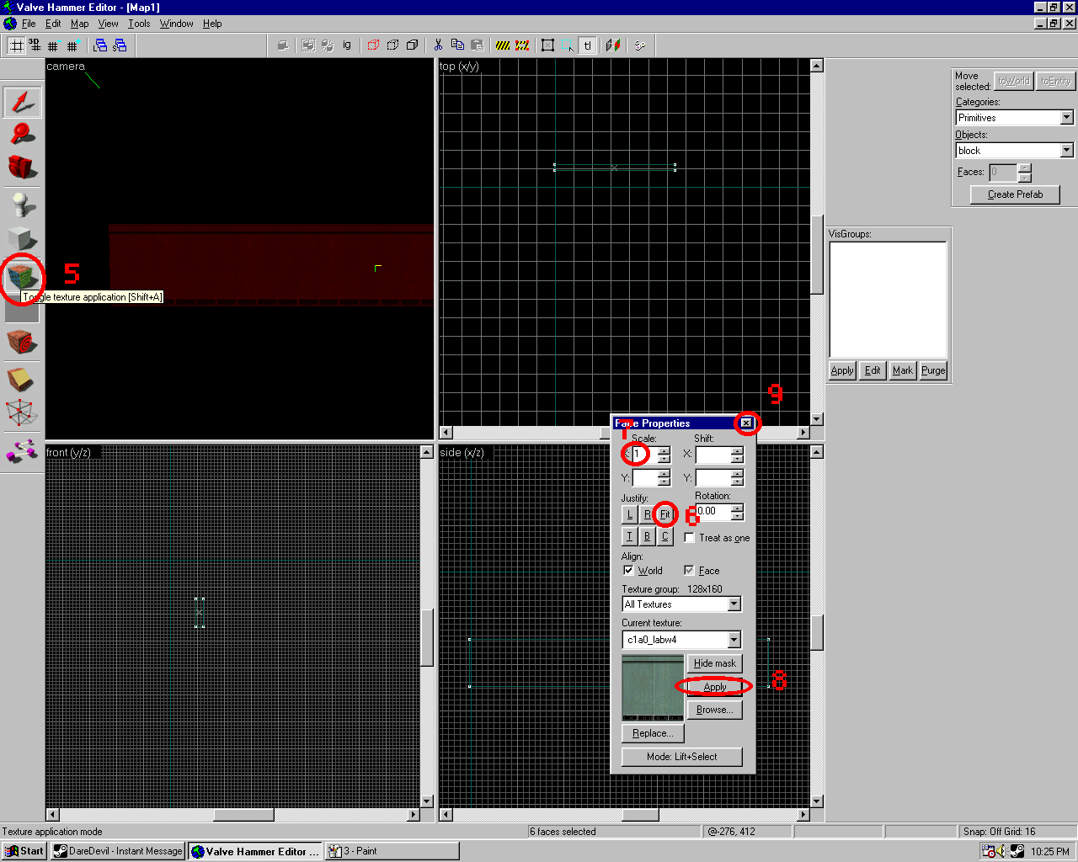
Task: Choose the red Camera tool
Action: click(x=23, y=167)
